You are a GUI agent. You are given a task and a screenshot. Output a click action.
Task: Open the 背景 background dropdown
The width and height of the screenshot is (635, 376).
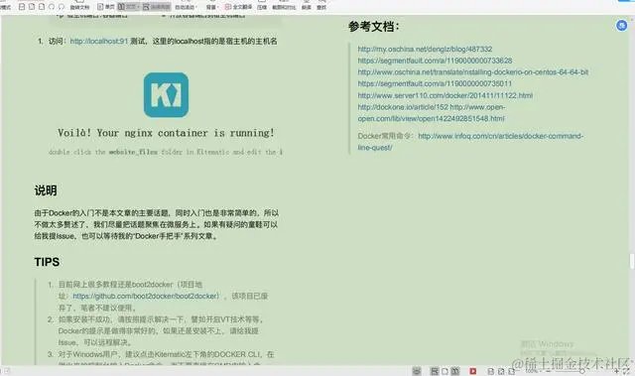click(211, 6)
